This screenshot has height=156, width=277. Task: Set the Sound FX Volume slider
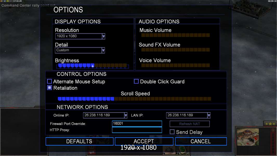[175, 50]
